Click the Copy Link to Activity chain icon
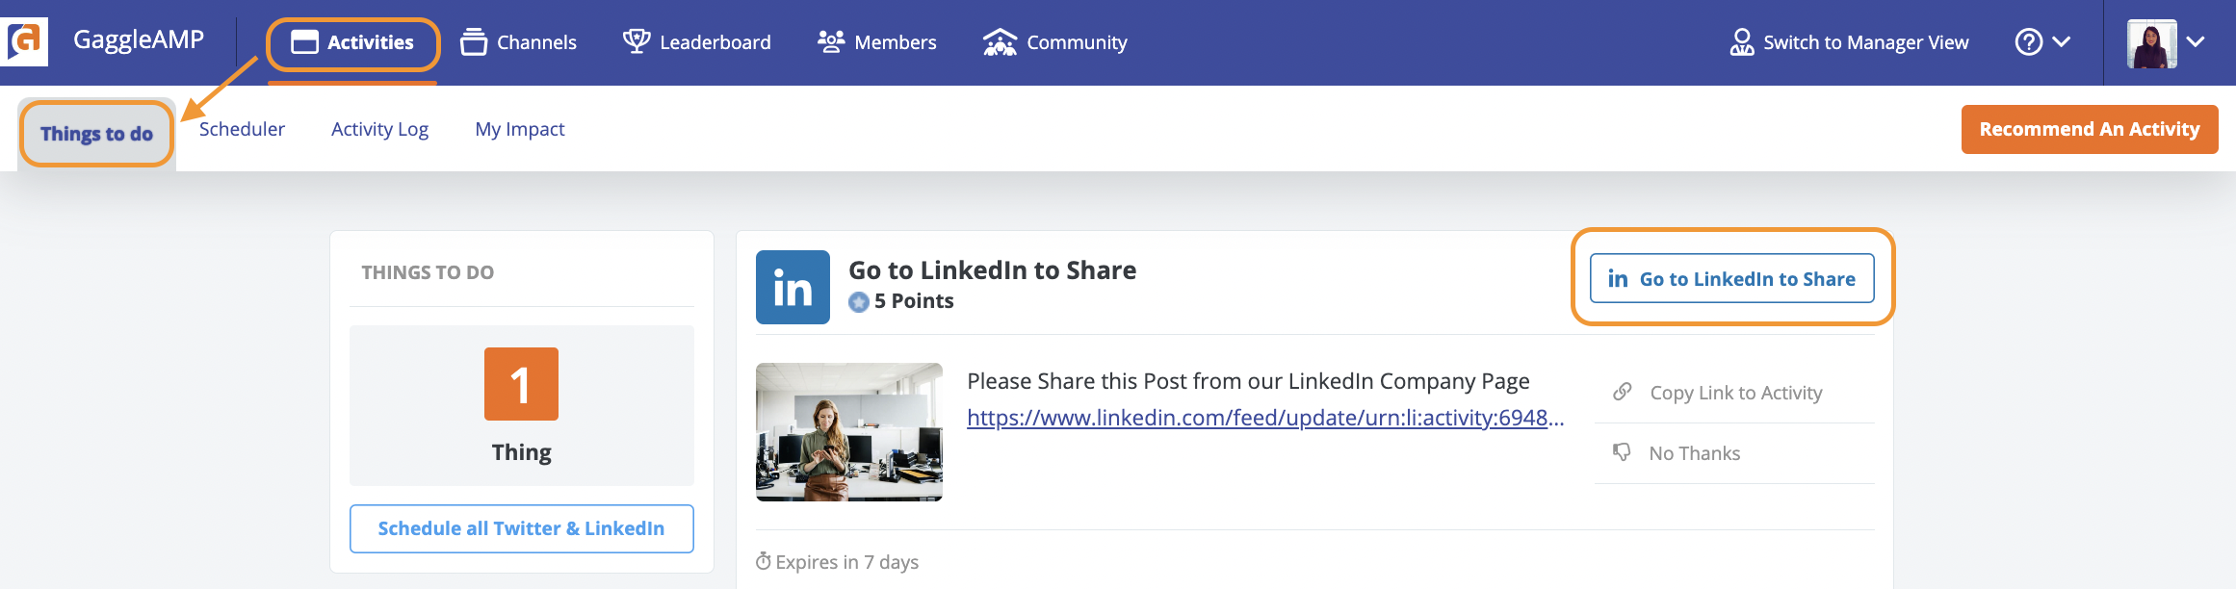 click(1623, 392)
